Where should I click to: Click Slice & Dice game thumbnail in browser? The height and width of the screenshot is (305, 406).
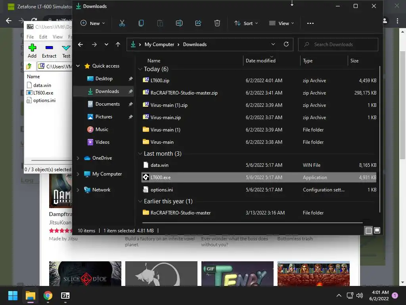[x=85, y=273]
